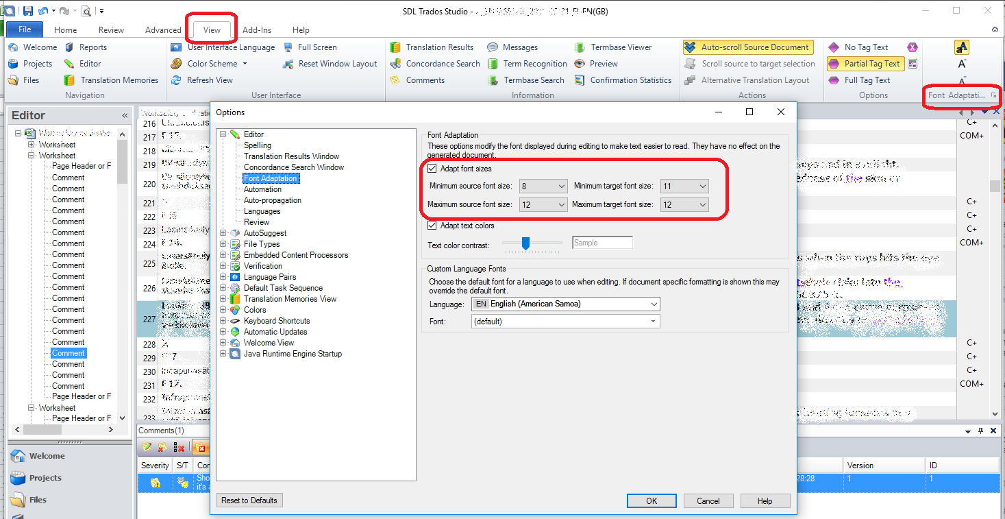Screen dimensions: 1005x519
Task: Open Translation Results window from ribbon
Action: click(439, 47)
